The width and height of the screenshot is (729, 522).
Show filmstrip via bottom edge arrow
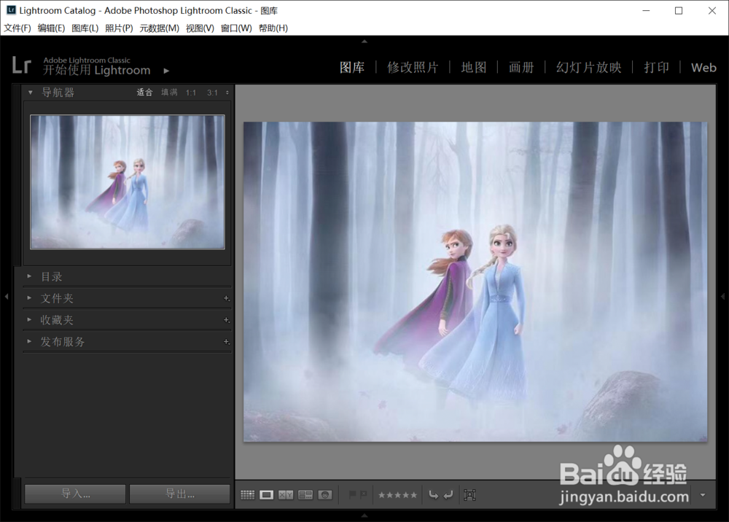point(364,515)
